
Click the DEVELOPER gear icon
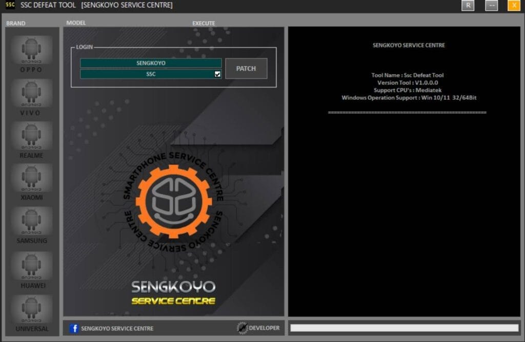pyautogui.click(x=241, y=327)
